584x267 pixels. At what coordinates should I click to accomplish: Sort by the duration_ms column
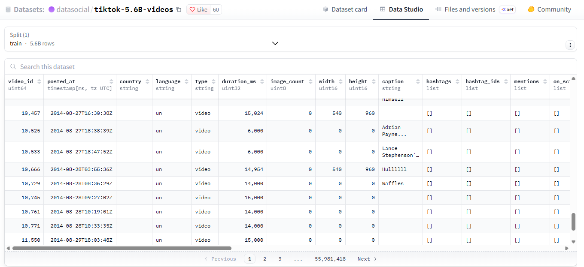262,81
